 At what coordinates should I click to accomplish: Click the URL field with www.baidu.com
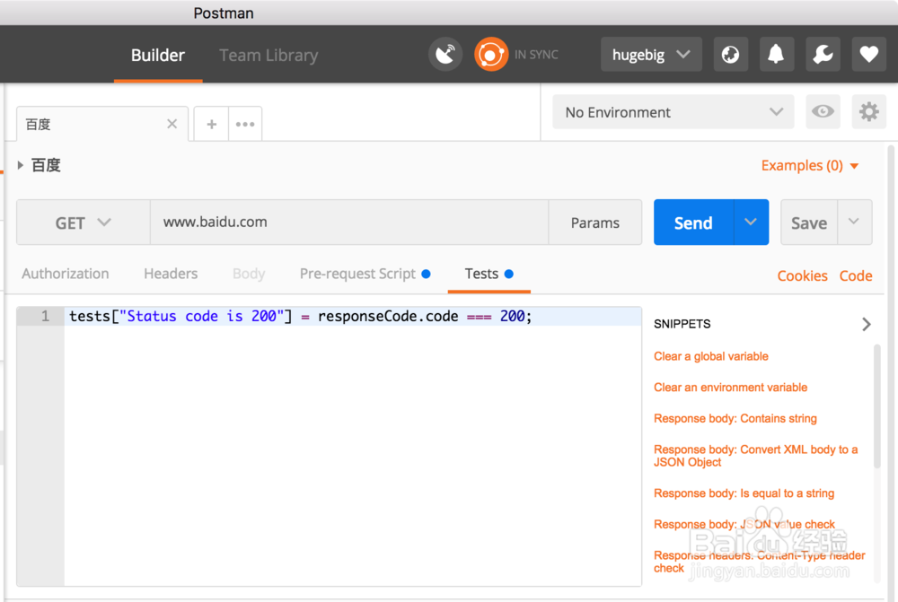click(x=349, y=222)
